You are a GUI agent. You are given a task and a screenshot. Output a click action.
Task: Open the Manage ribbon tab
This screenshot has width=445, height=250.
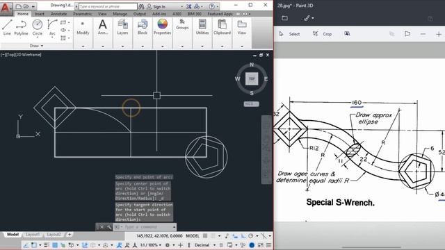pyautogui.click(x=120, y=14)
